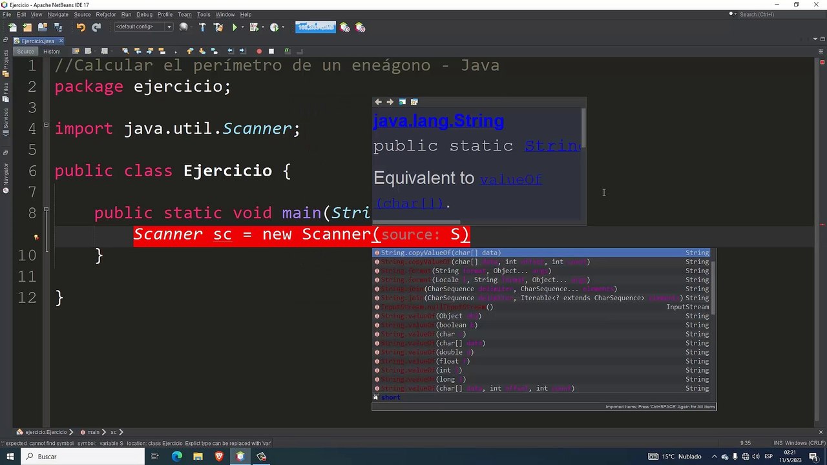Image resolution: width=827 pixels, height=465 pixels.
Task: Click the Find Selection magnifier icon
Action: 125,51
